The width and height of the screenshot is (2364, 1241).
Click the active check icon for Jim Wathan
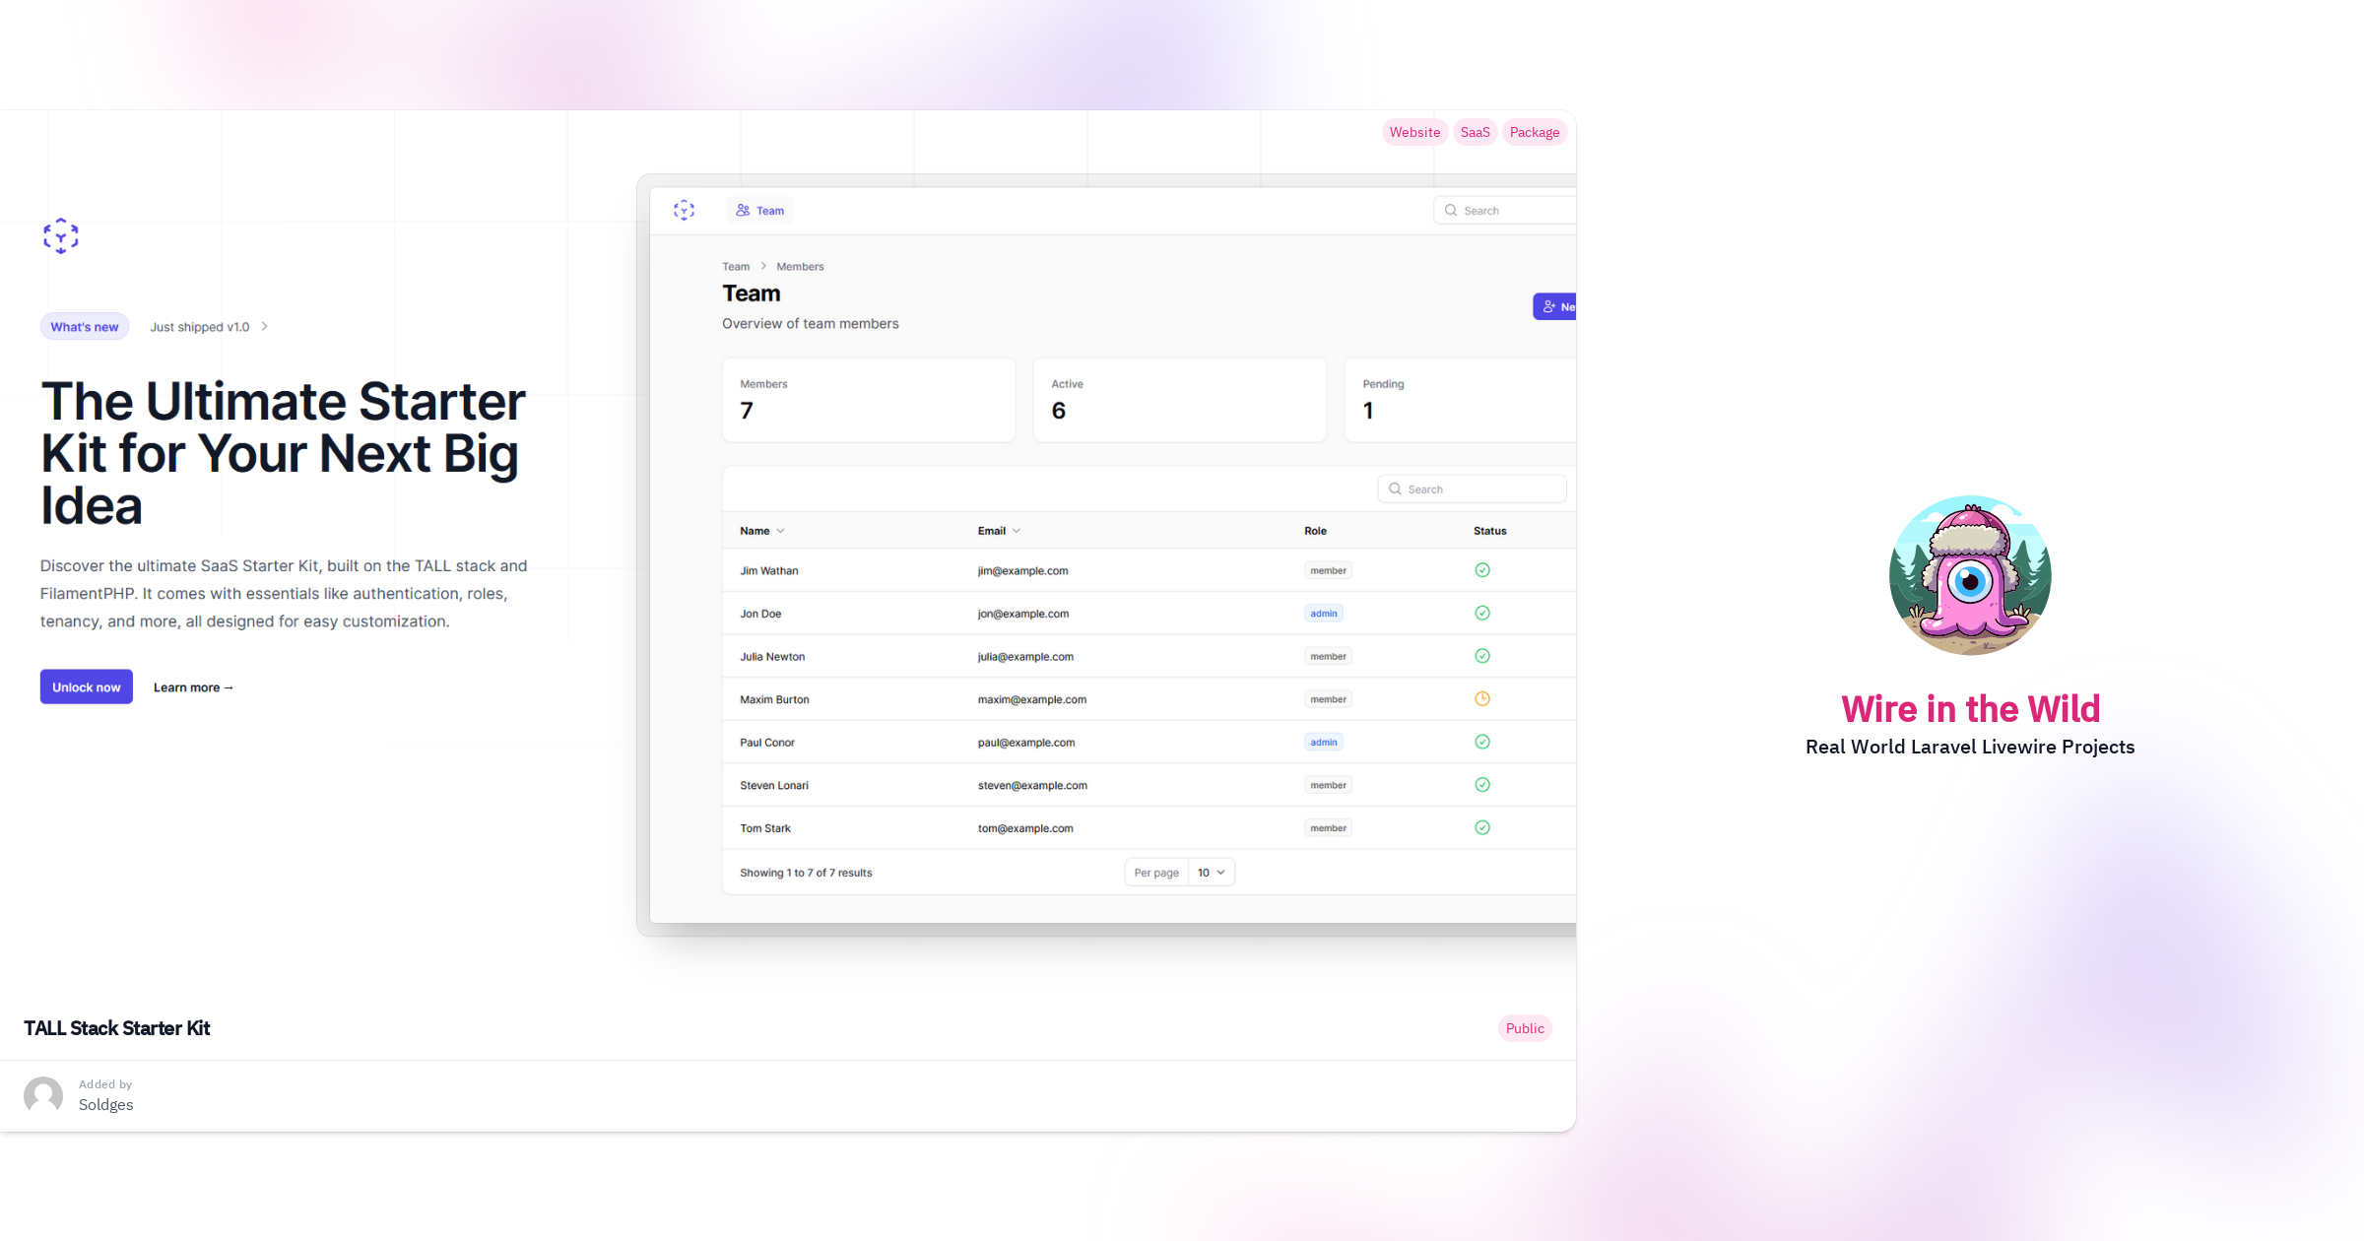tap(1481, 570)
